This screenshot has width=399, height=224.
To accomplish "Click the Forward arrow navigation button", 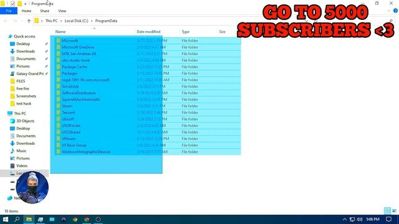I will (15, 21).
